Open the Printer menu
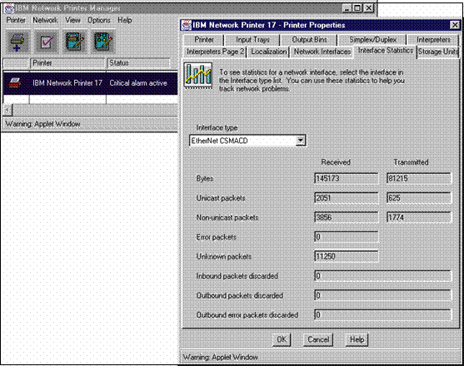This screenshot has width=464, height=366. click(x=16, y=20)
